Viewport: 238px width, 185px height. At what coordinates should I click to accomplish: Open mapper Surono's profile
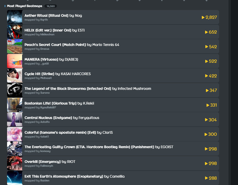click(x=45, y=93)
